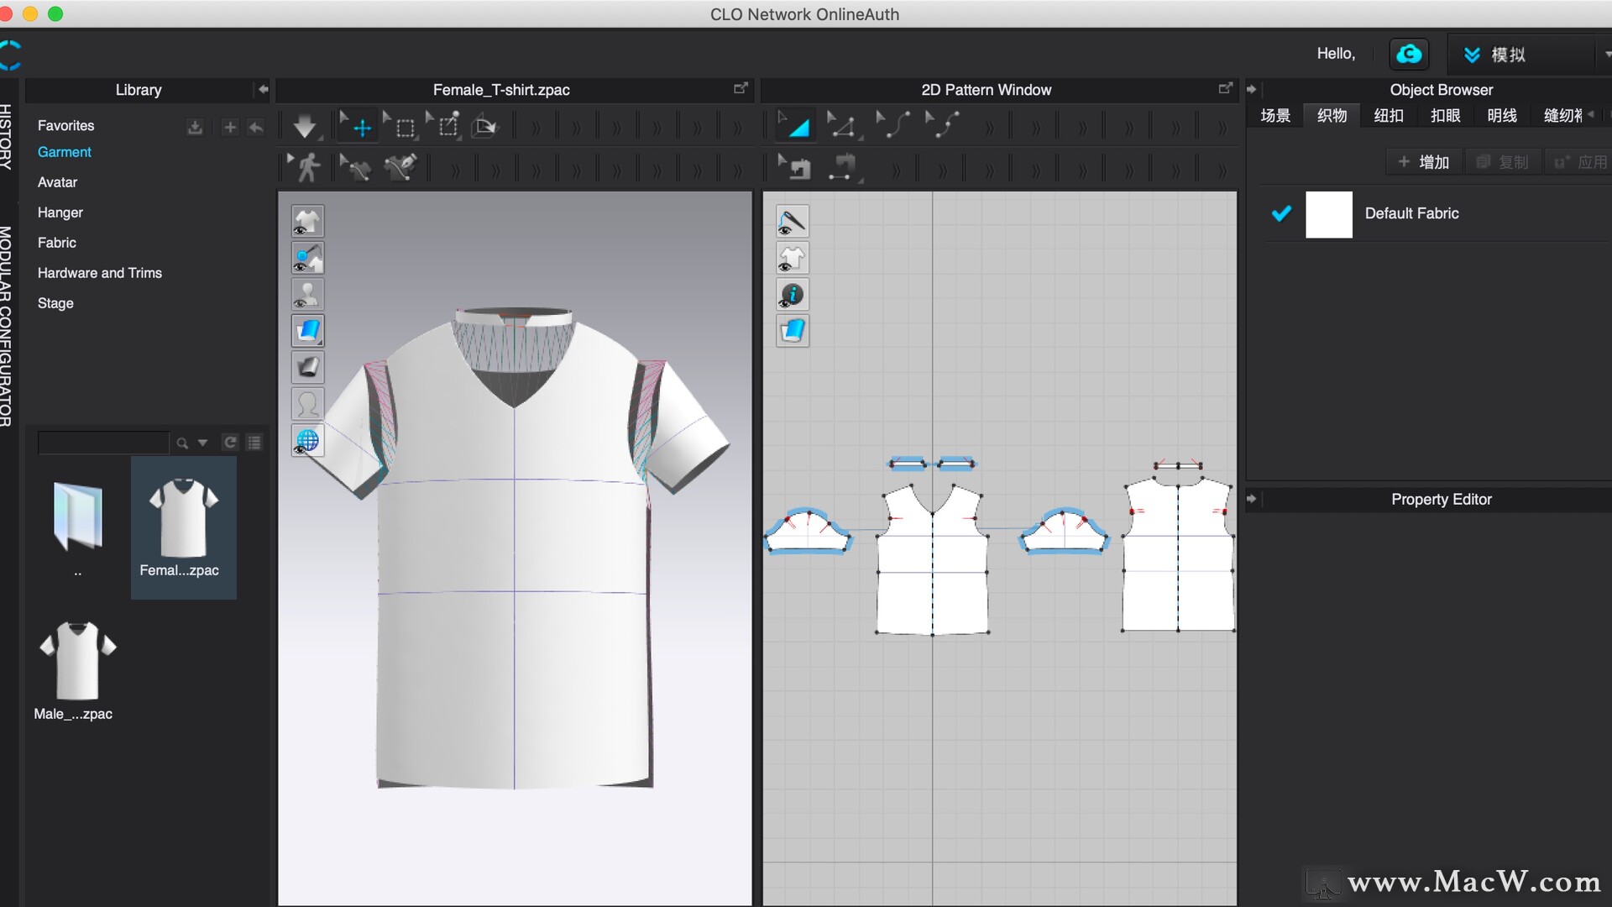
Task: Toggle Default Fabric checkmark visibility
Action: 1281,212
